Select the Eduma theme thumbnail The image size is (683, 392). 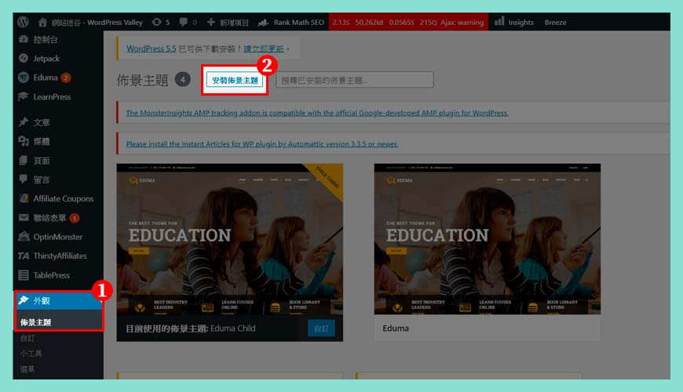tap(487, 239)
